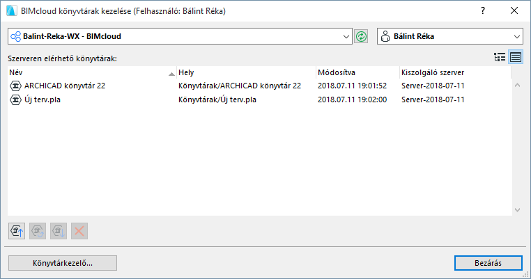Sort by the Kiszolgáló szerver column header
Viewport: 531px width, 279px height.
pyautogui.click(x=455, y=72)
